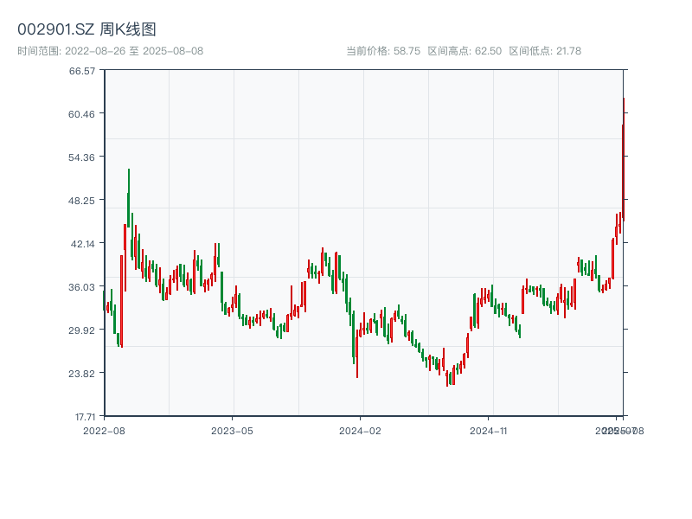
Task: Click the 区间低点 21.78 label
Action: [x=545, y=51]
